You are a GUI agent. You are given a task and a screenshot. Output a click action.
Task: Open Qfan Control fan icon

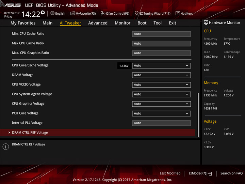tap(103, 13)
